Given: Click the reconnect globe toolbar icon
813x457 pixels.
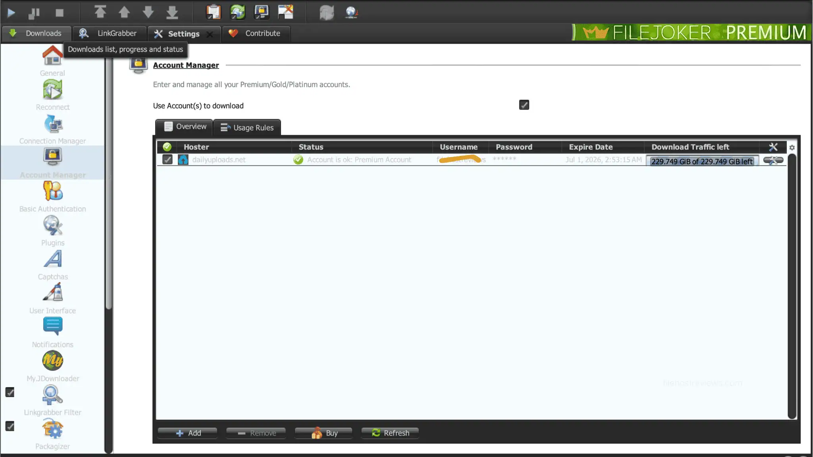Looking at the screenshot, I should (351, 12).
